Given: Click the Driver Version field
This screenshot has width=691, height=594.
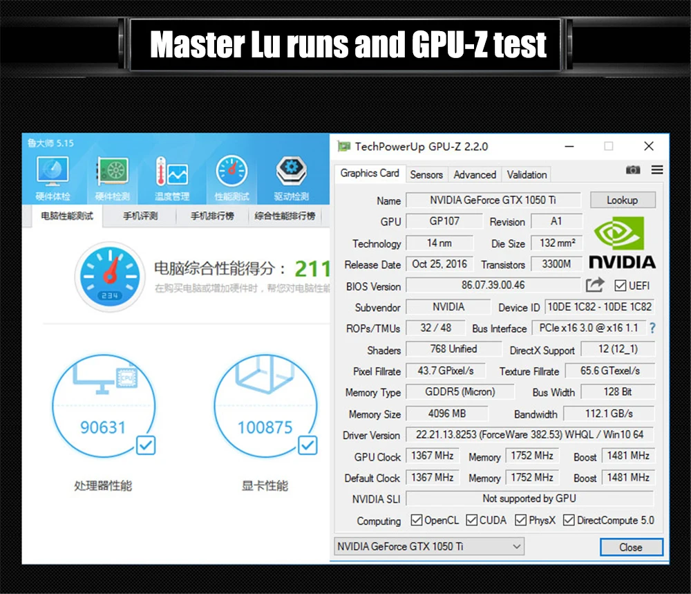Looking at the screenshot, I should click(529, 434).
